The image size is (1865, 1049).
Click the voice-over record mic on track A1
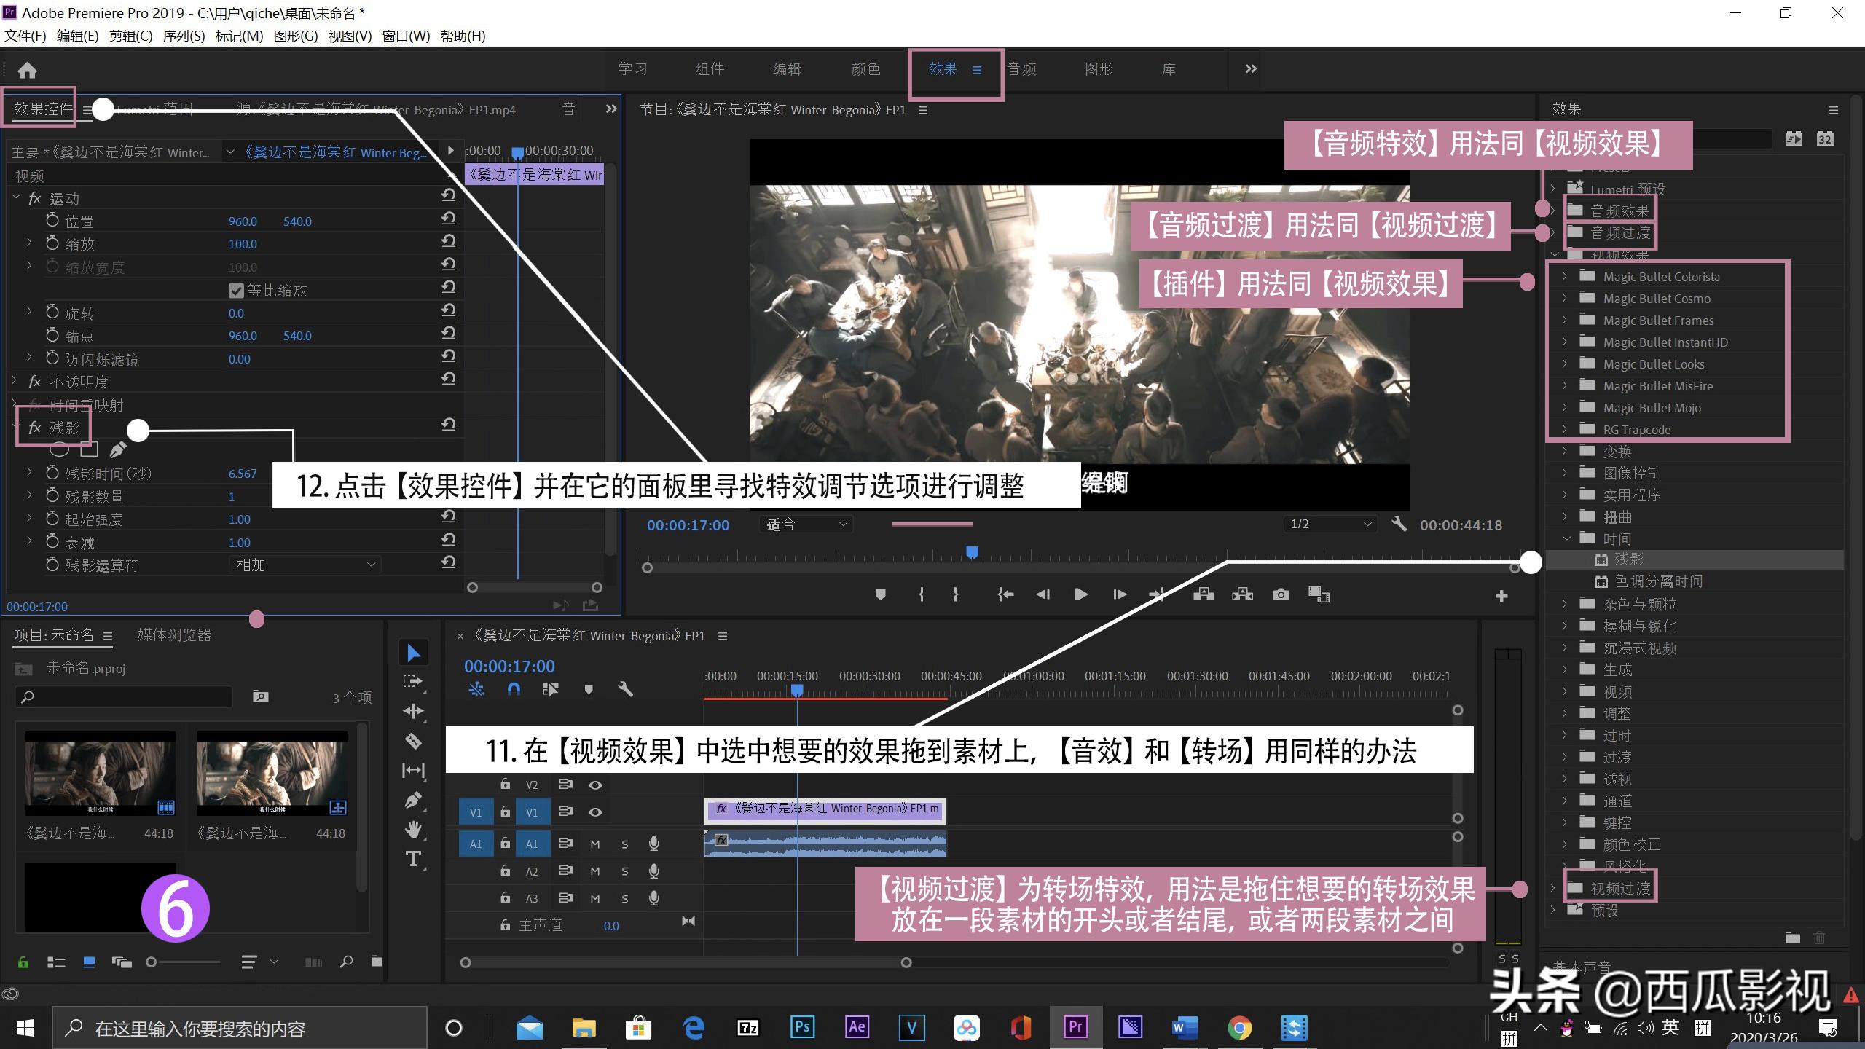(x=653, y=844)
